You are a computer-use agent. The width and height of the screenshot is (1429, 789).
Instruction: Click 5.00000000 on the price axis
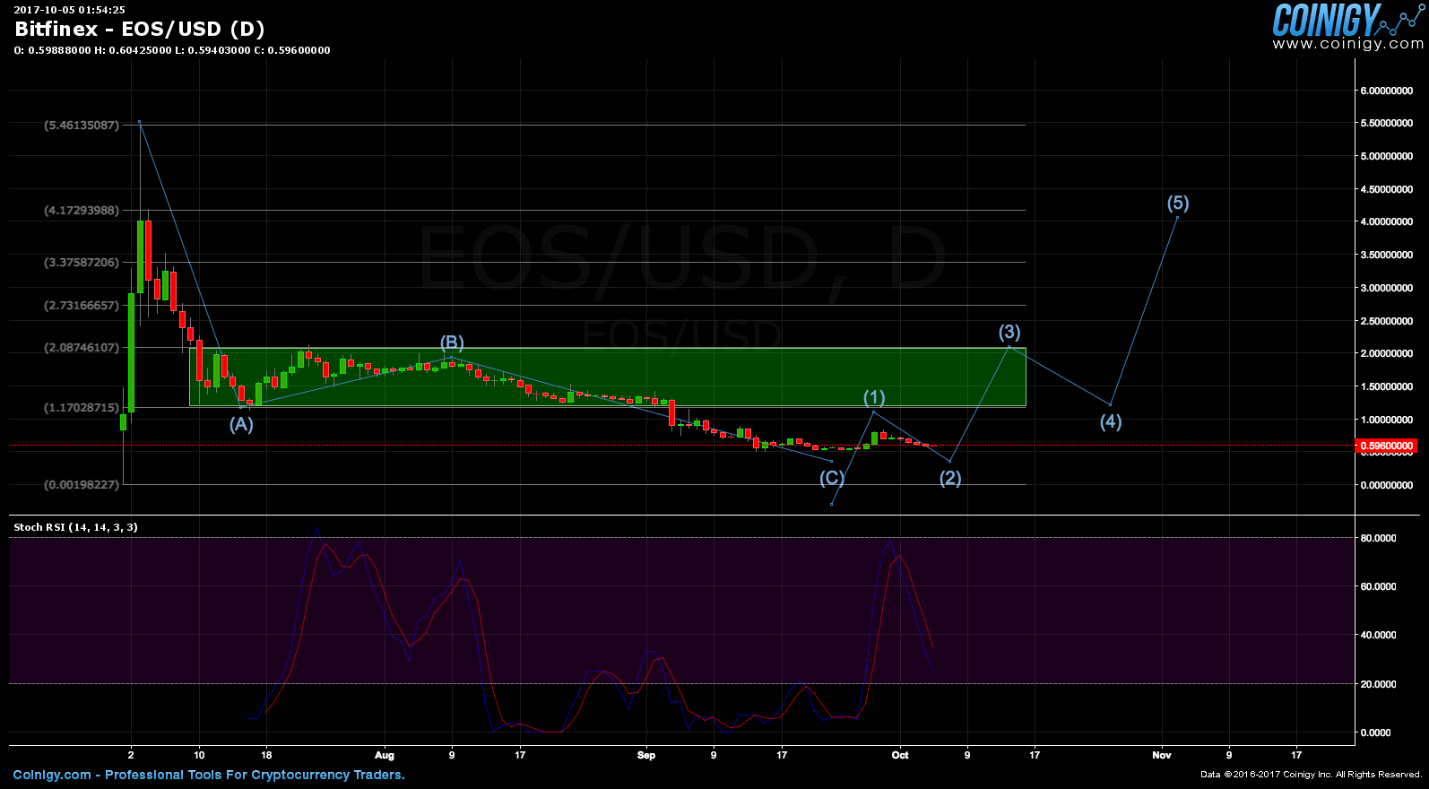coord(1387,156)
